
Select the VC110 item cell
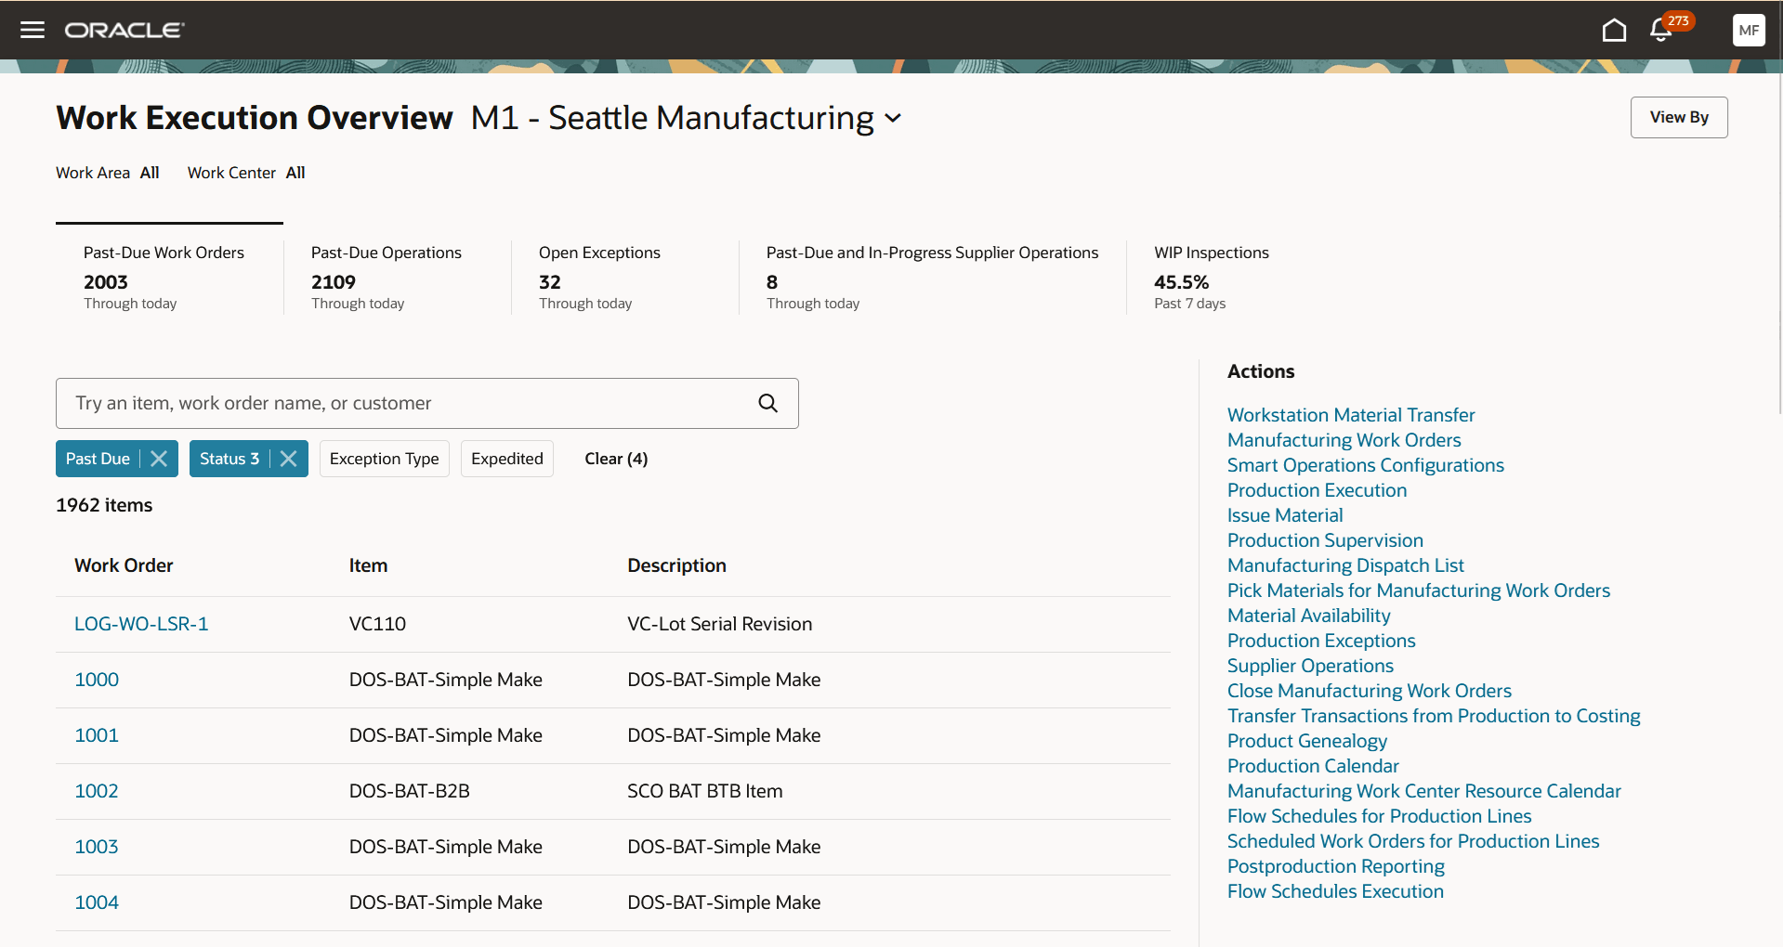[x=377, y=624]
